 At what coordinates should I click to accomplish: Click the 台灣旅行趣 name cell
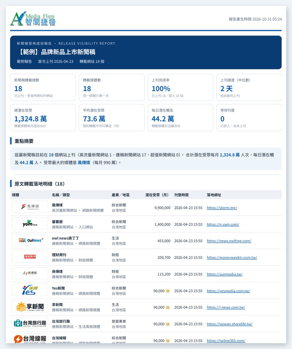[x=61, y=321]
